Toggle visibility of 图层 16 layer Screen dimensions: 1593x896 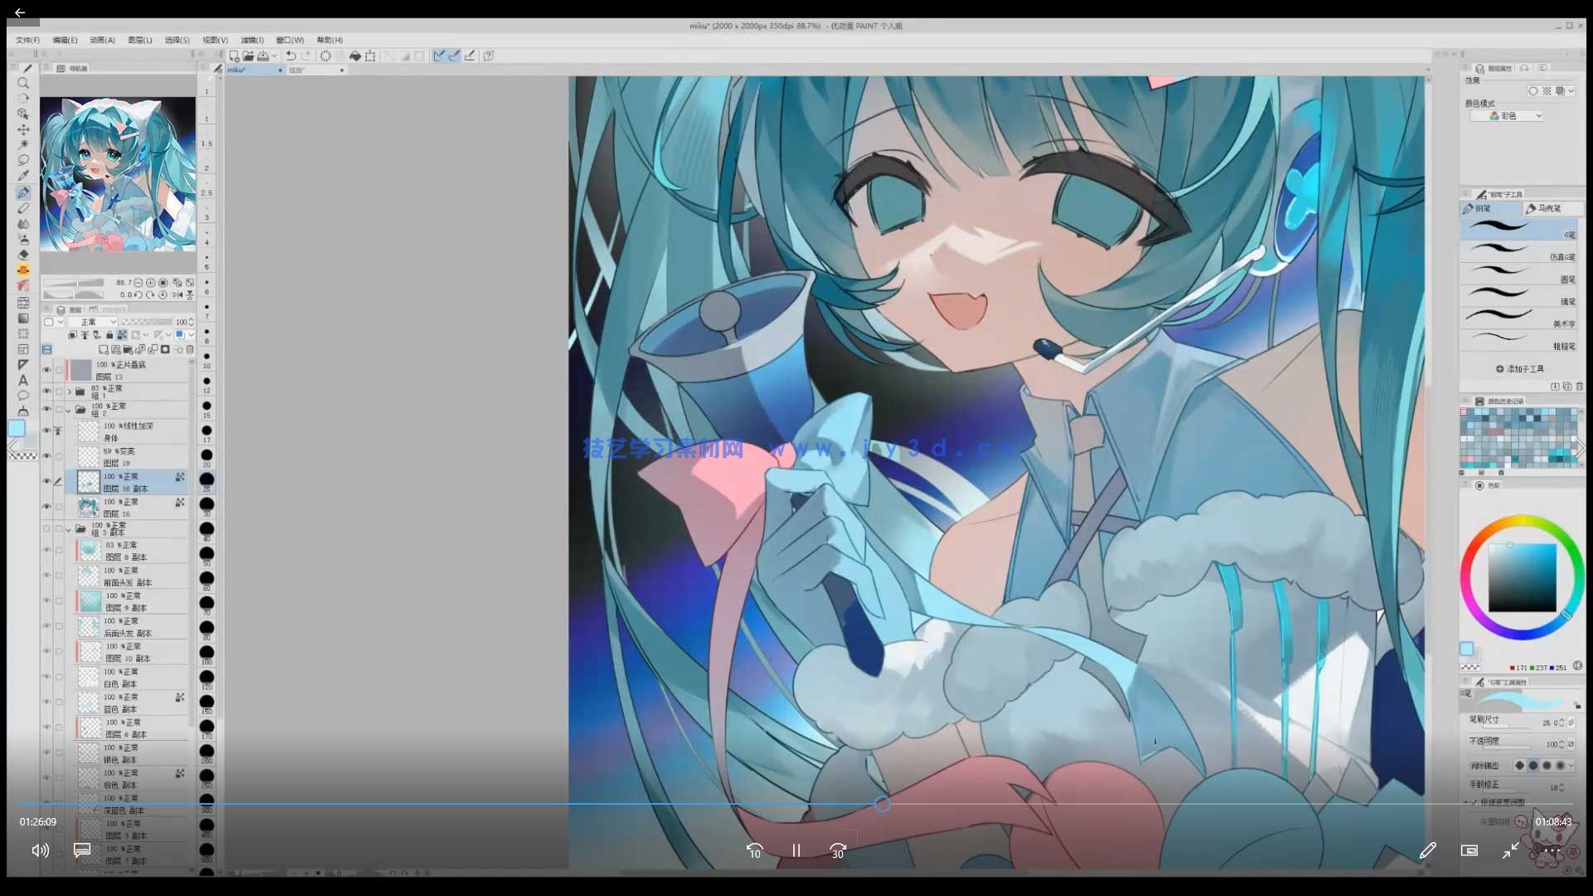pos(46,506)
